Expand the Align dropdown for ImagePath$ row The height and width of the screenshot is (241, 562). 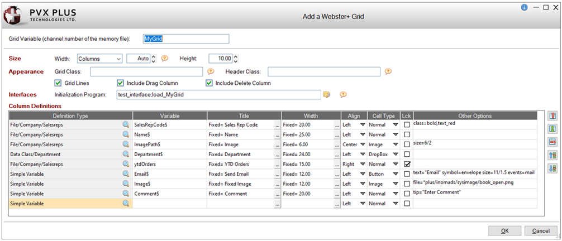click(x=362, y=144)
